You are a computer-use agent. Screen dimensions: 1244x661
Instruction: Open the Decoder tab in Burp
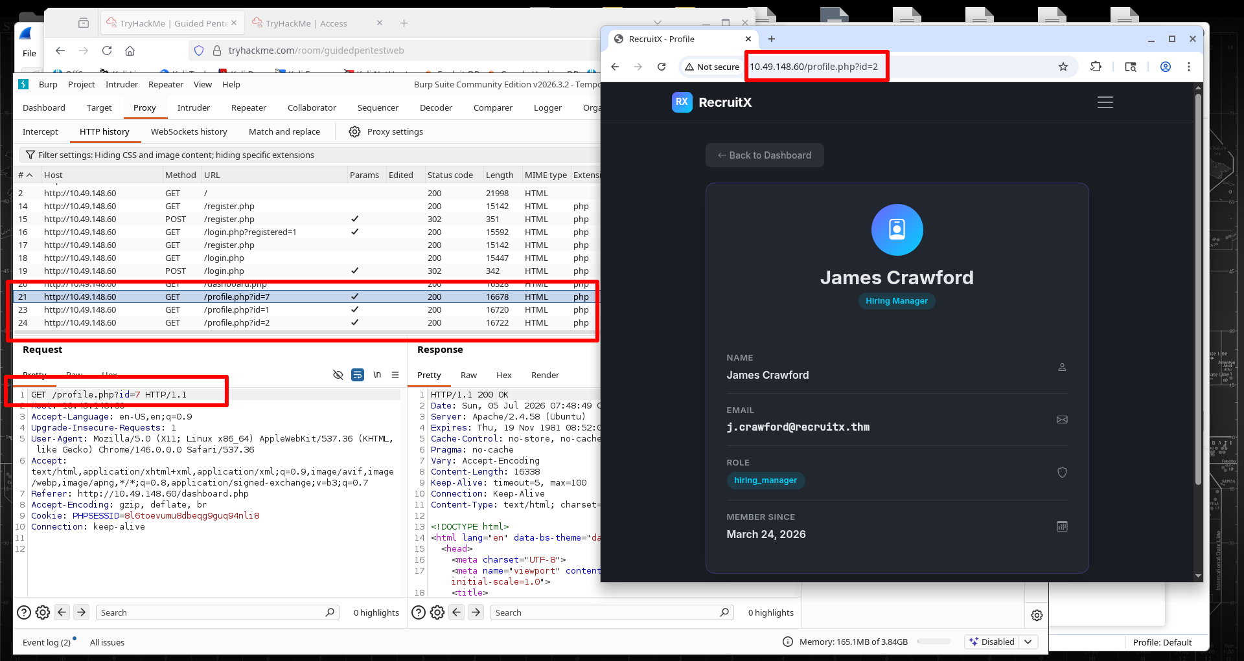pyautogui.click(x=436, y=107)
